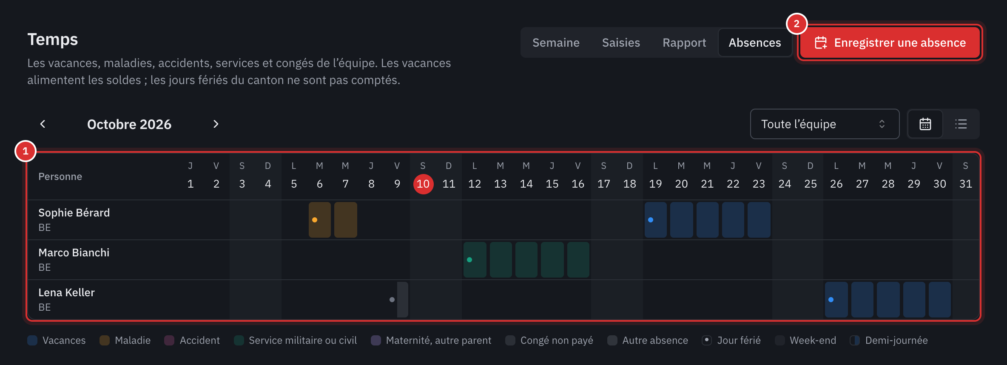Click the Demi-journée legend icon
The image size is (1007, 365).
point(855,340)
